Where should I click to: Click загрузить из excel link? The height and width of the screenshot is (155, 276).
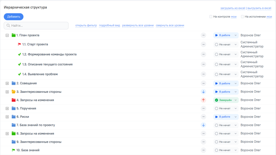[x=233, y=8]
